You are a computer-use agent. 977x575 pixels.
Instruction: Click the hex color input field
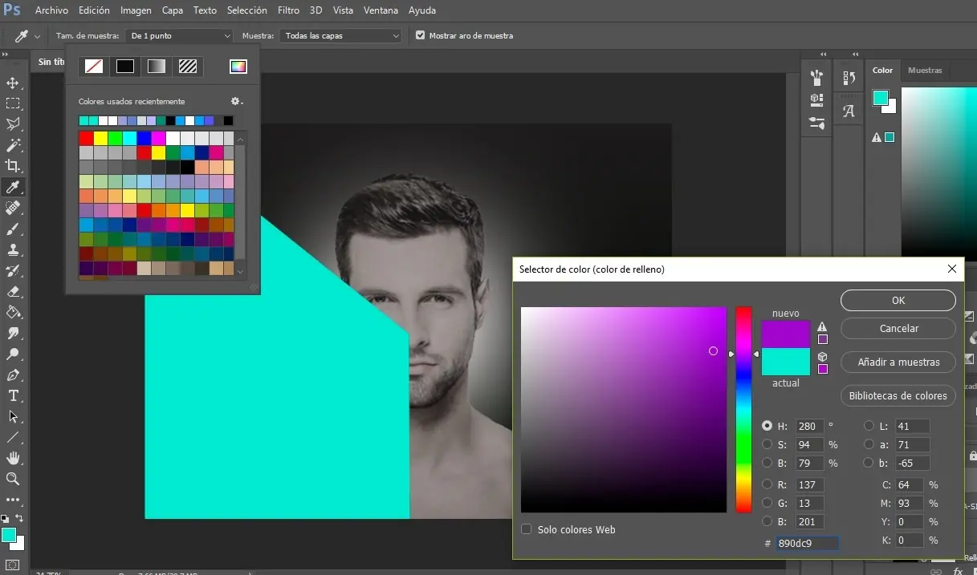pyautogui.click(x=807, y=544)
